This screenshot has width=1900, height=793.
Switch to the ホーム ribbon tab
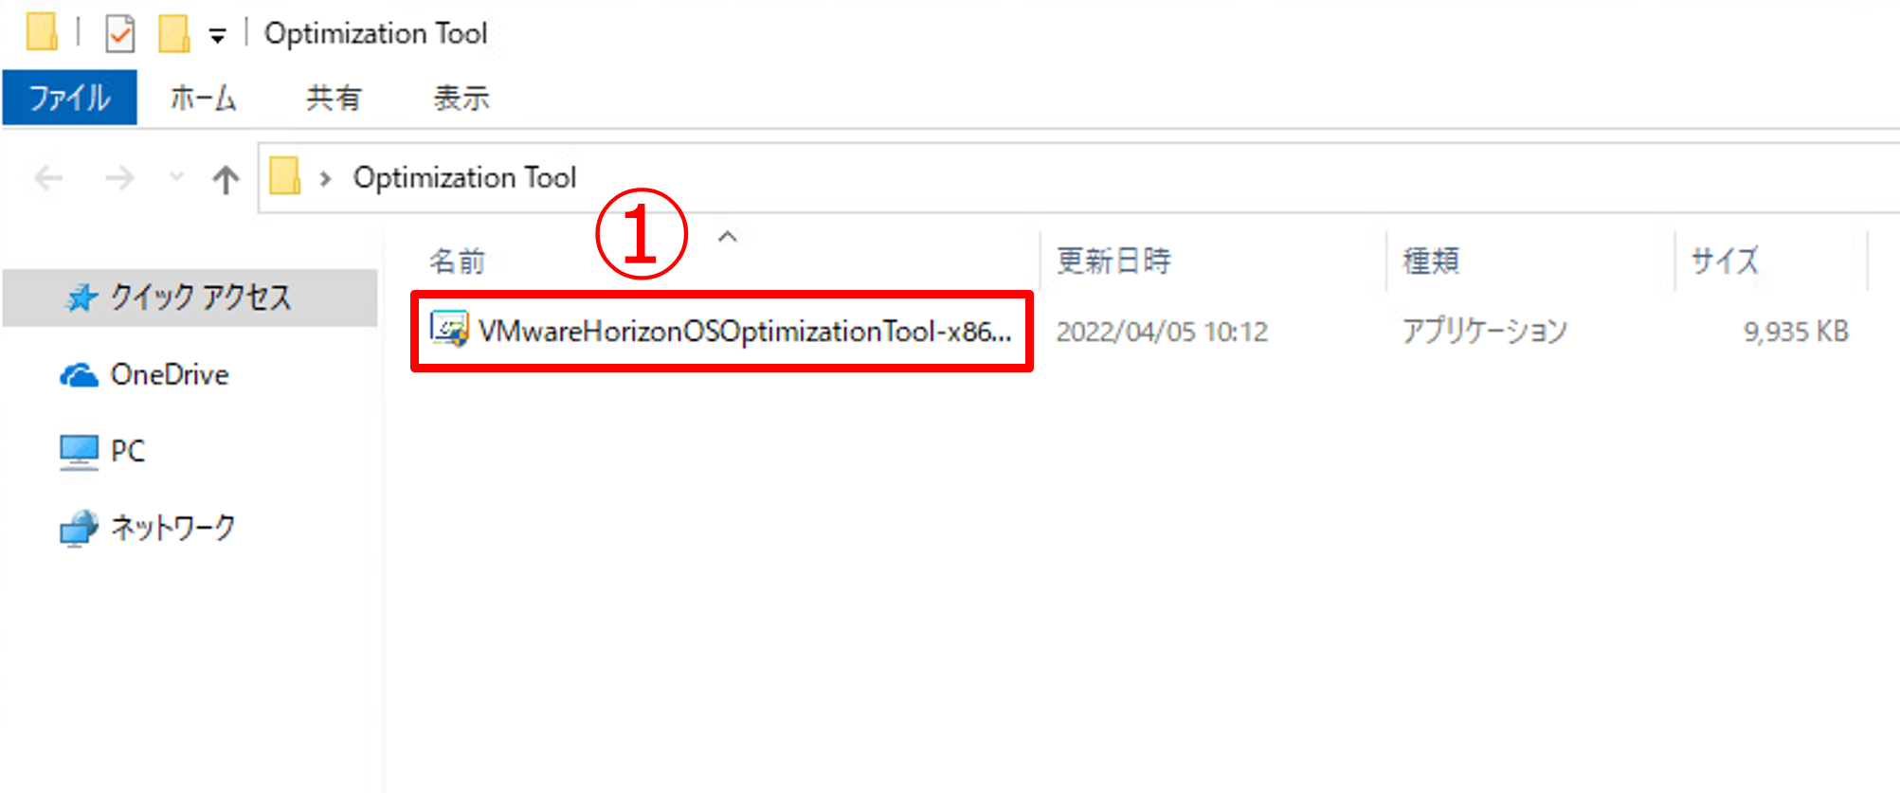pos(203,98)
